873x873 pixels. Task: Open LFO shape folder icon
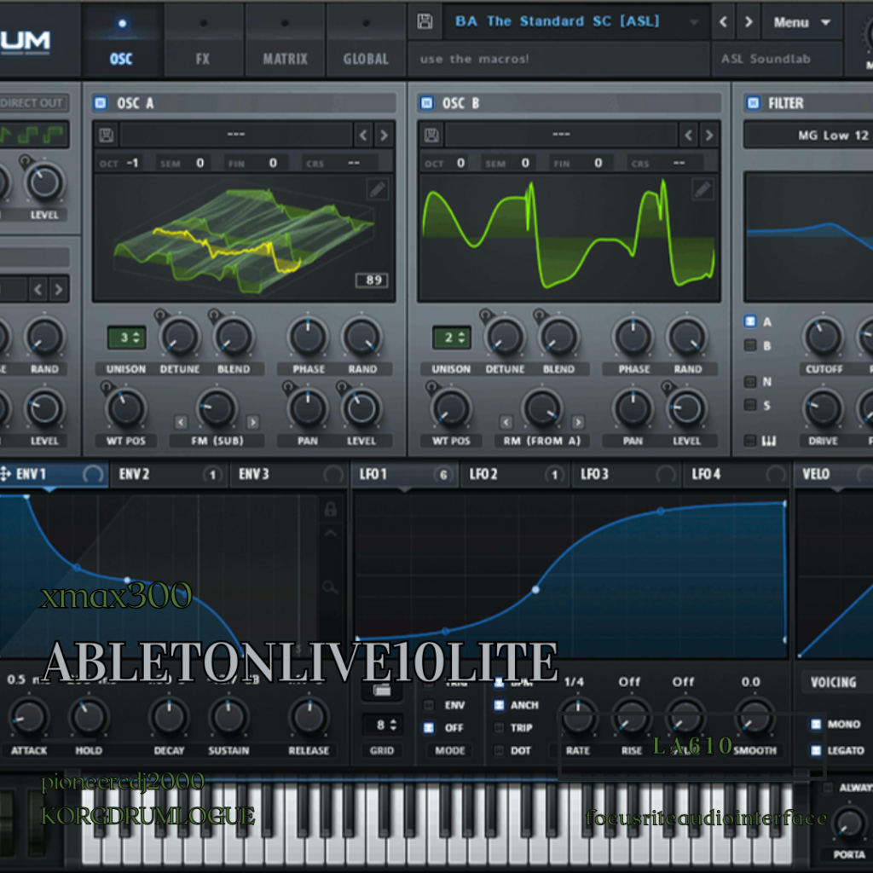pyautogui.click(x=382, y=690)
